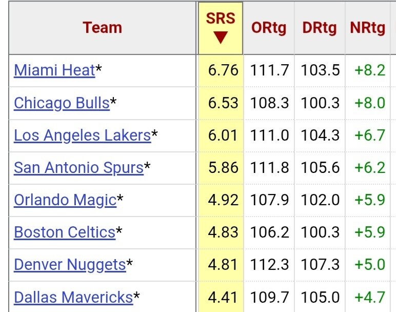Open the San Antonio Spurs link
This screenshot has height=312, width=396.
tap(78, 167)
